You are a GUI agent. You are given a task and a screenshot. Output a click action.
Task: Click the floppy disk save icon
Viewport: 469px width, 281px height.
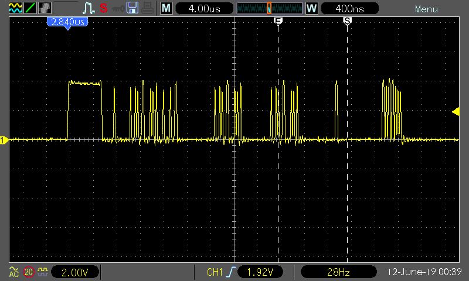click(132, 8)
